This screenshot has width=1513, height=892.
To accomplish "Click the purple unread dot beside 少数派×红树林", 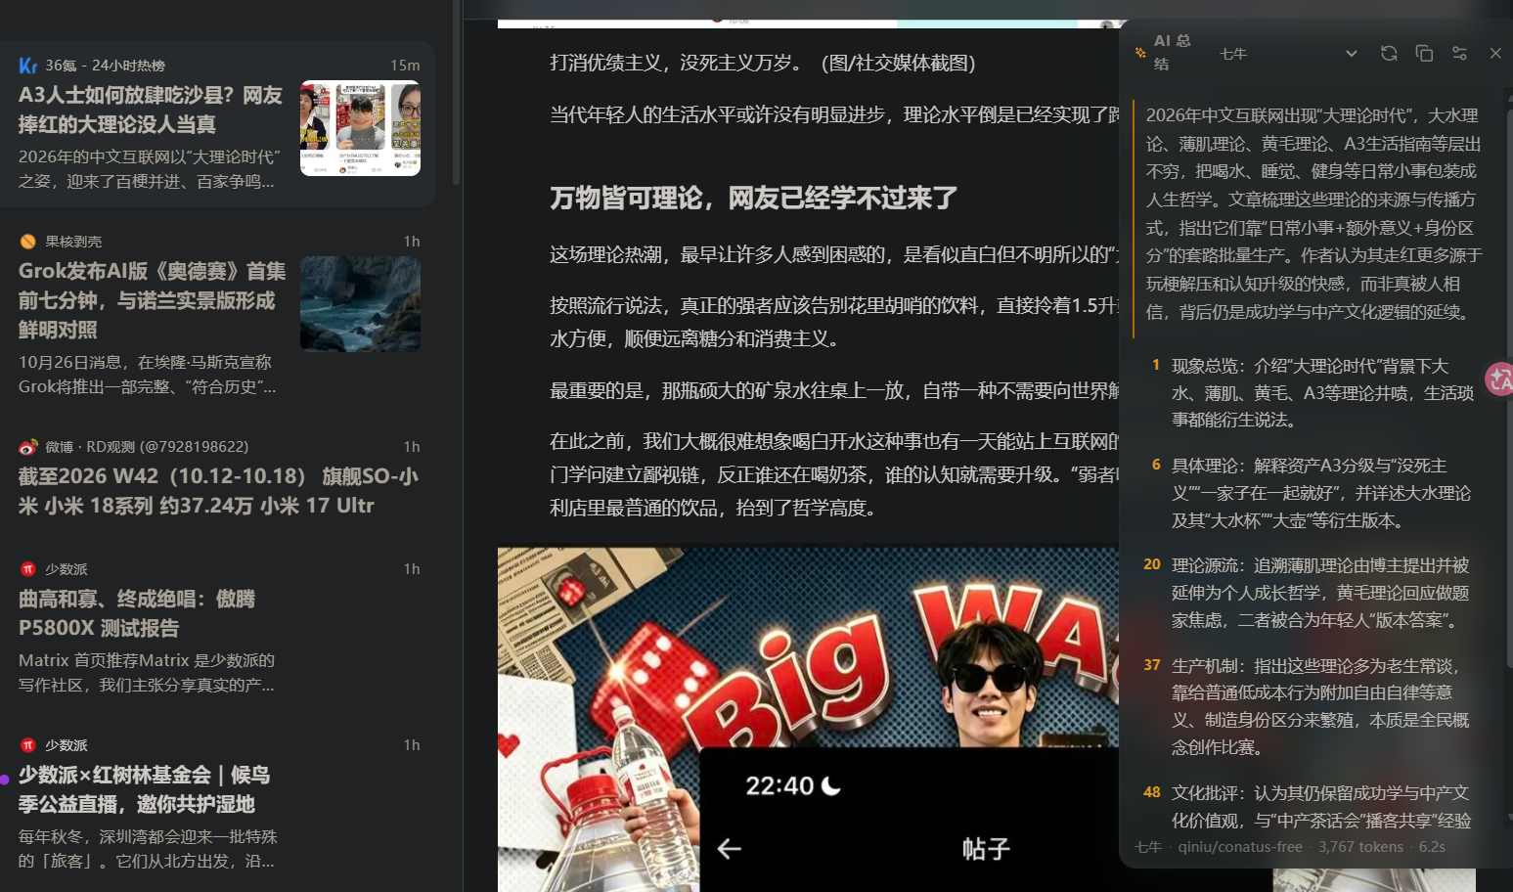I will coord(5,780).
